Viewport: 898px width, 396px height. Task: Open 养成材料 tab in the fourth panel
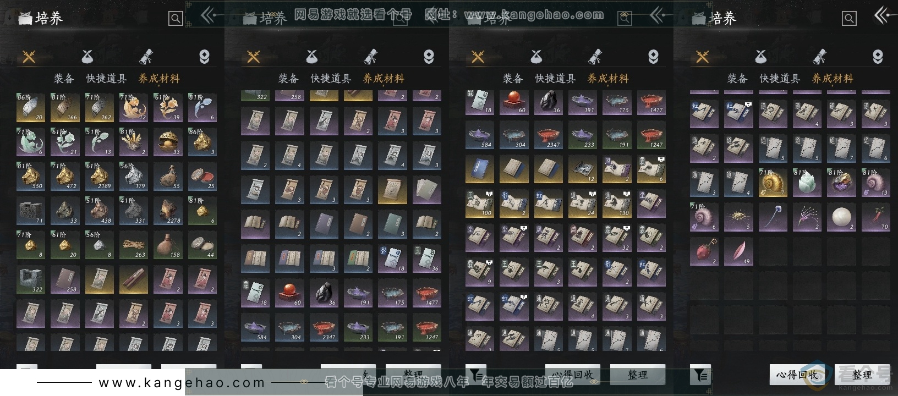click(833, 79)
